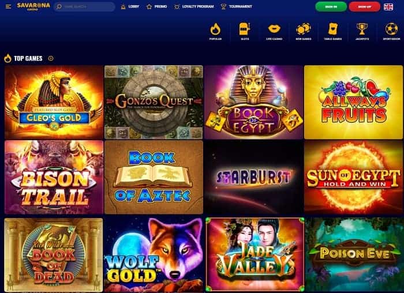Open the Jackpots trophy icon
Screen dimensions: 404x293
pyautogui.click(x=362, y=29)
